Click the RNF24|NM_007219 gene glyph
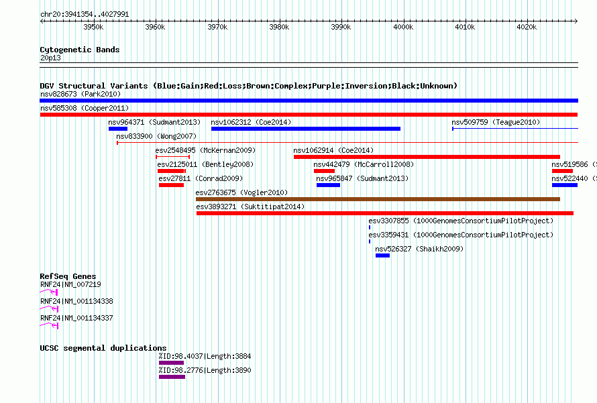Screen dimensions: 597x403 49,292
